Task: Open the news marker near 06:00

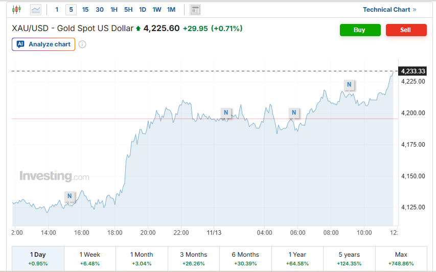Action: click(294, 113)
